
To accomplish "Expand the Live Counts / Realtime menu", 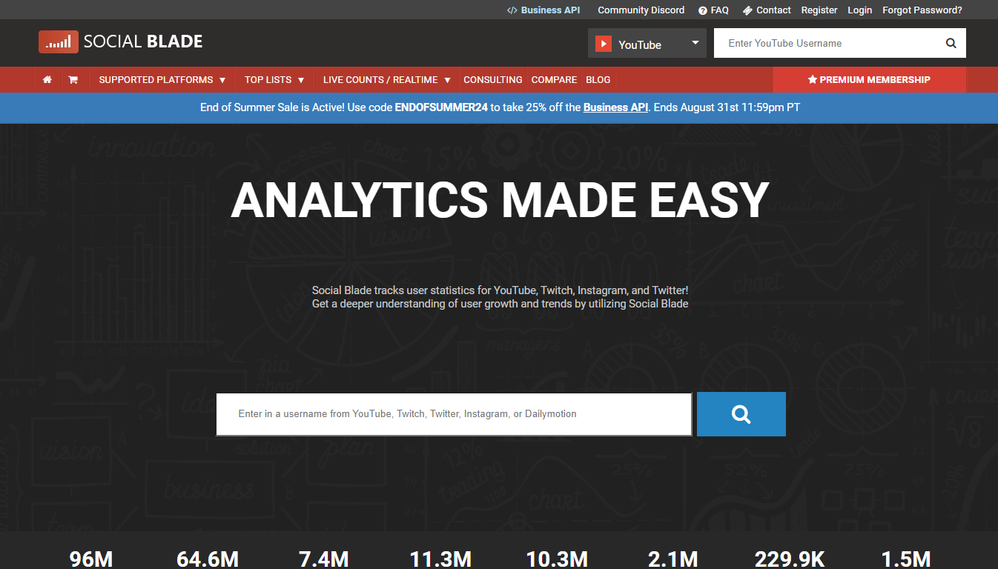I will 387,80.
